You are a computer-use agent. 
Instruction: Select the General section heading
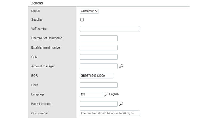click(x=37, y=3)
